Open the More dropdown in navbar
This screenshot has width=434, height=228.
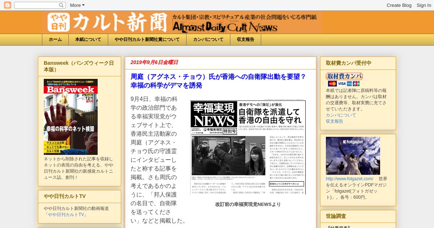77,5
